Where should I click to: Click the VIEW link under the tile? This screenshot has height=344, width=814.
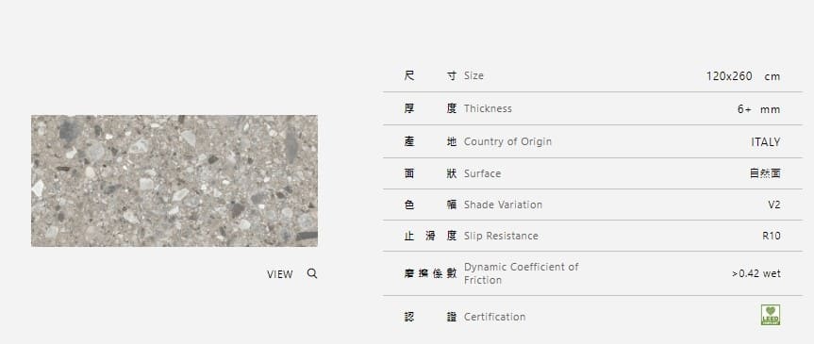[280, 274]
